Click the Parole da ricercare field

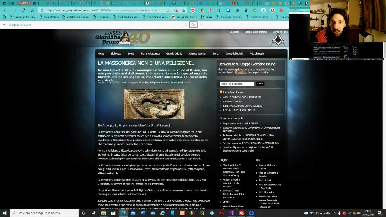click(x=237, y=84)
